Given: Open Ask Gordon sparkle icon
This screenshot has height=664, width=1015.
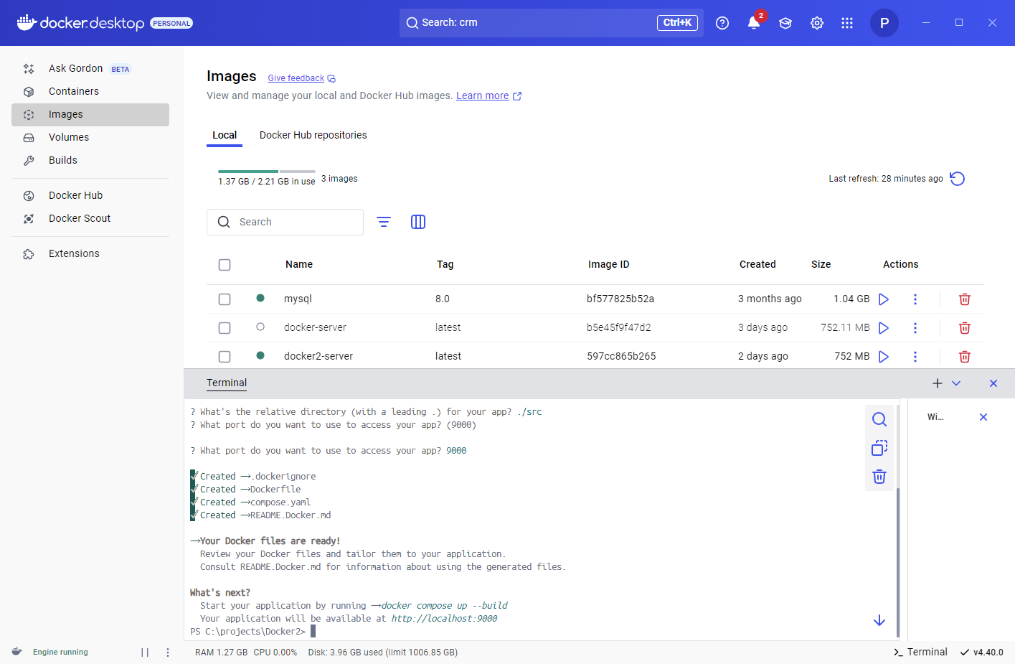Looking at the screenshot, I should 29,69.
